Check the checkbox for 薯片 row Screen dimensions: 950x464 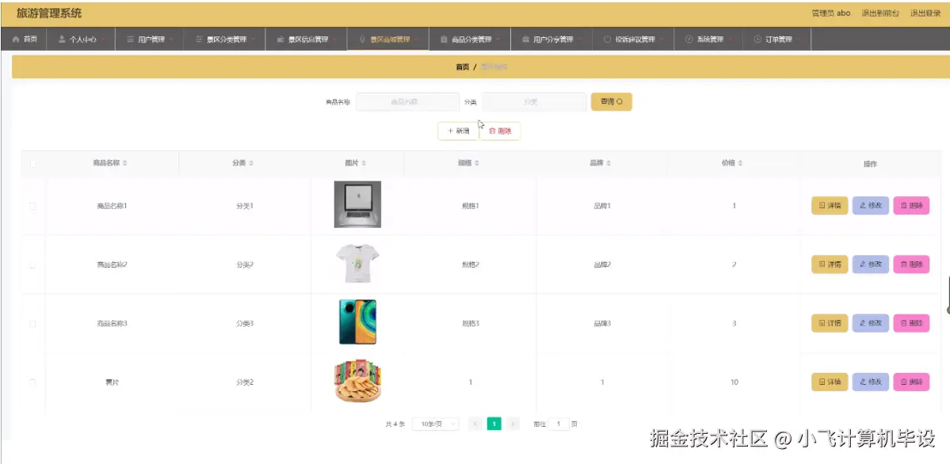[x=32, y=382]
